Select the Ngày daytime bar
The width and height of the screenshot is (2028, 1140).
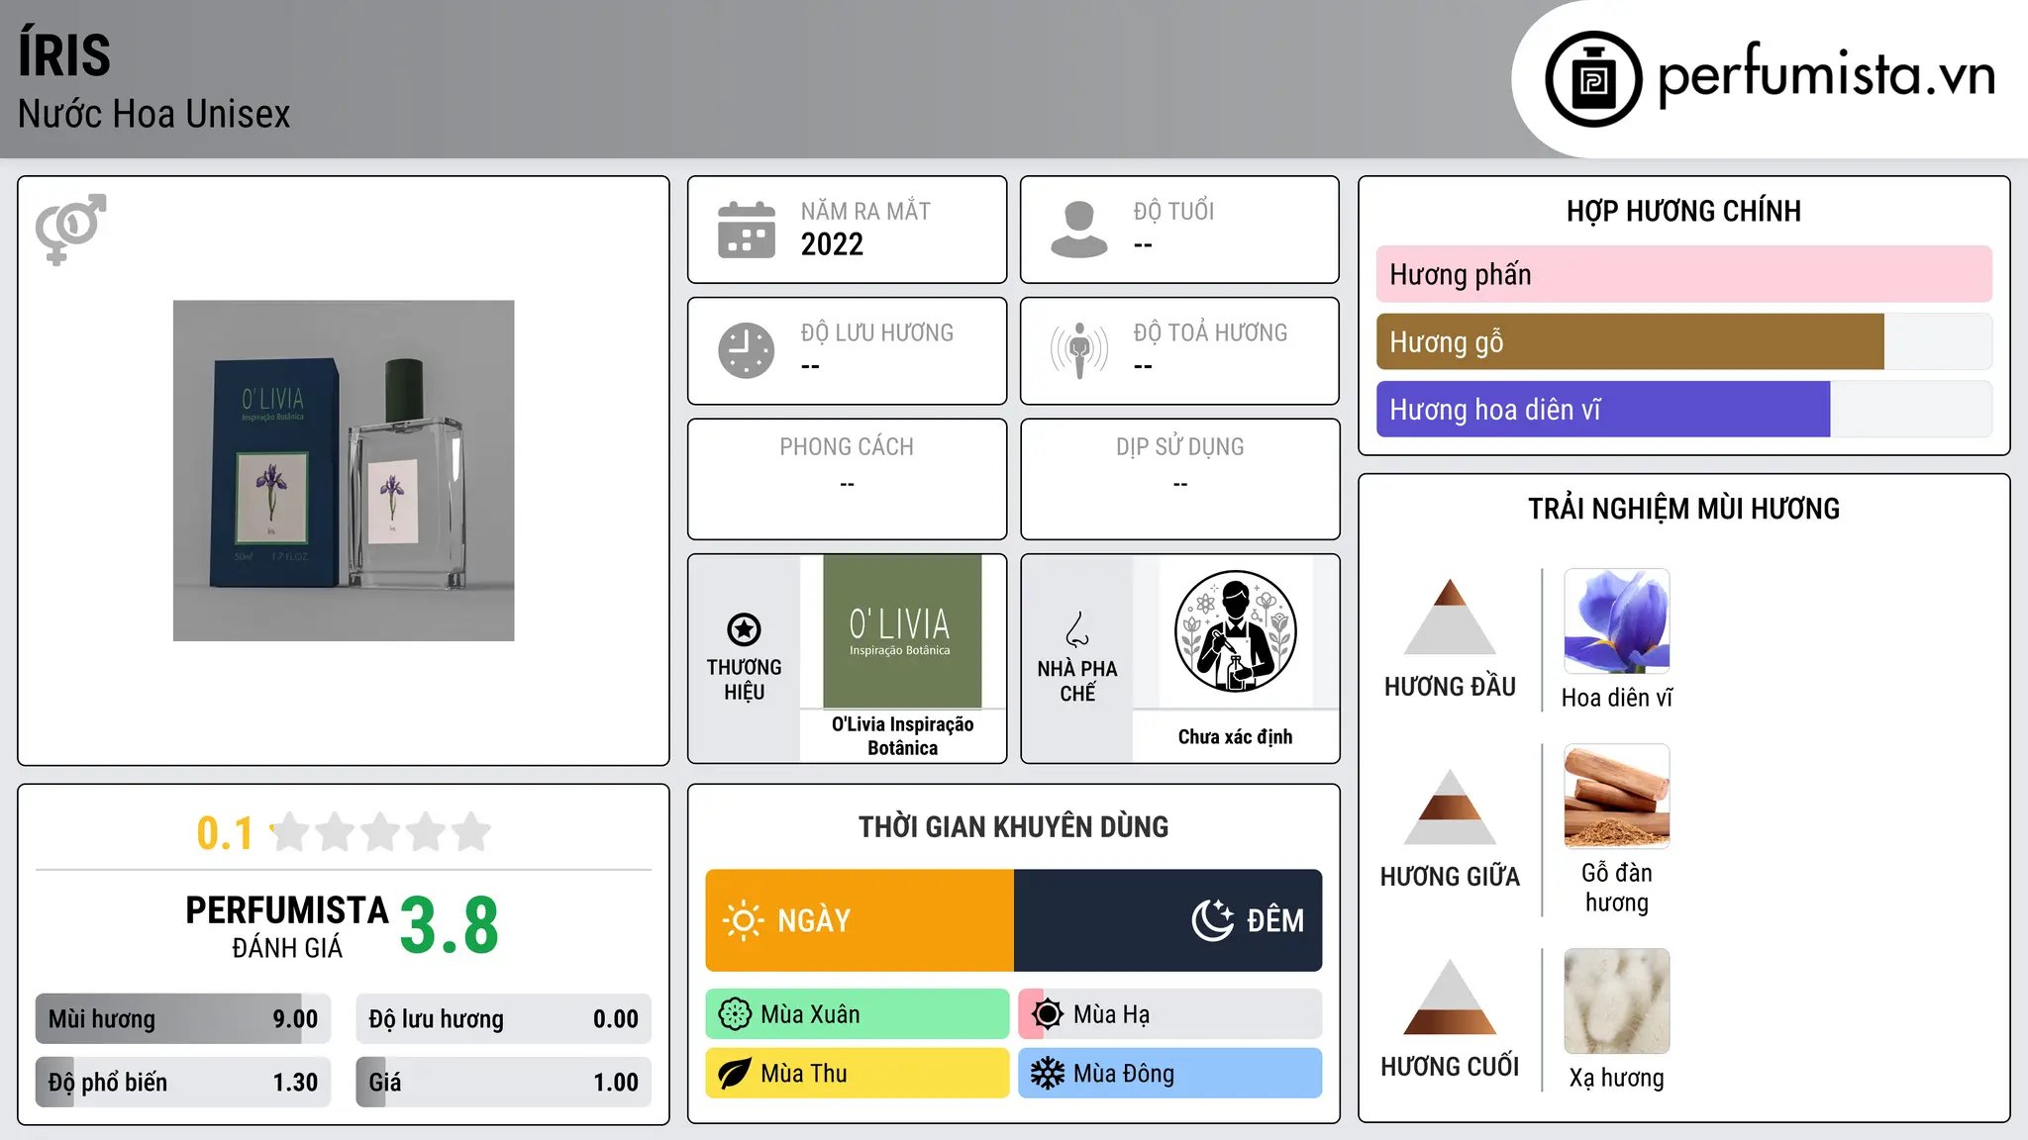click(860, 920)
